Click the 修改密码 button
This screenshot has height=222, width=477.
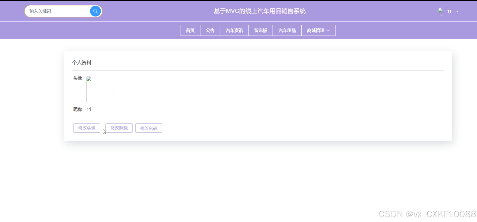point(149,128)
